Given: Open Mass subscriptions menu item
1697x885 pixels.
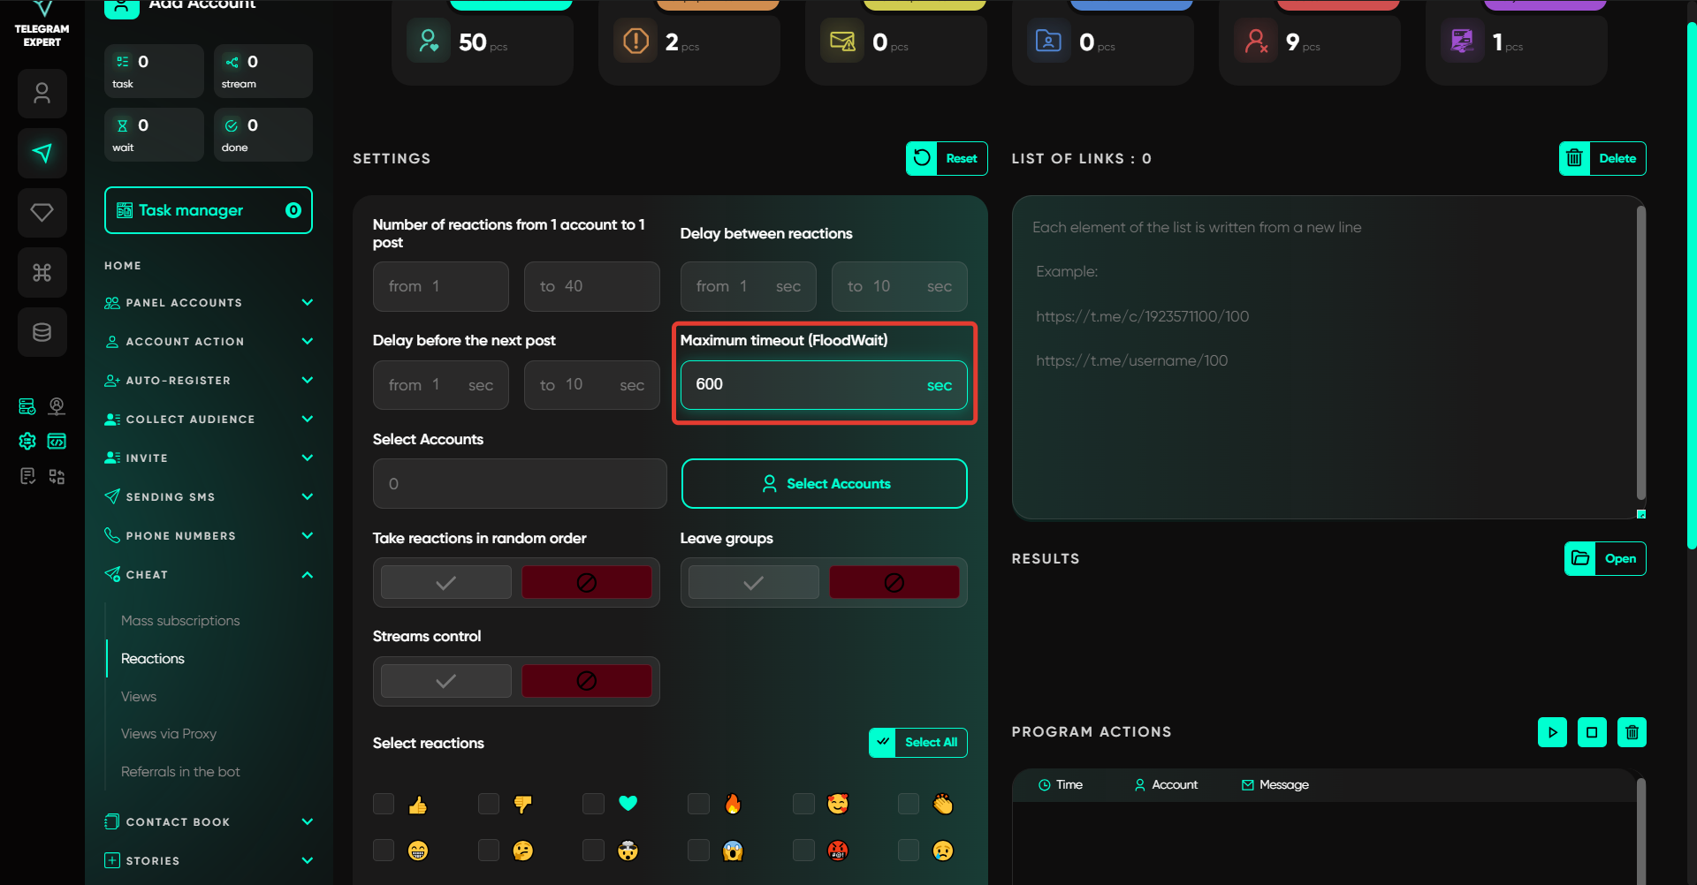Looking at the screenshot, I should [180, 621].
